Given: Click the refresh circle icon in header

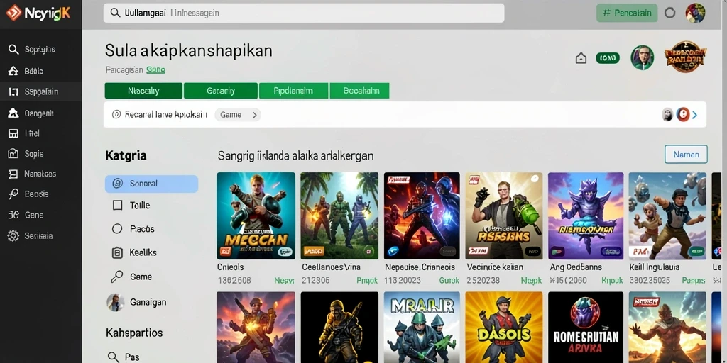Looking at the screenshot, I should [x=670, y=13].
